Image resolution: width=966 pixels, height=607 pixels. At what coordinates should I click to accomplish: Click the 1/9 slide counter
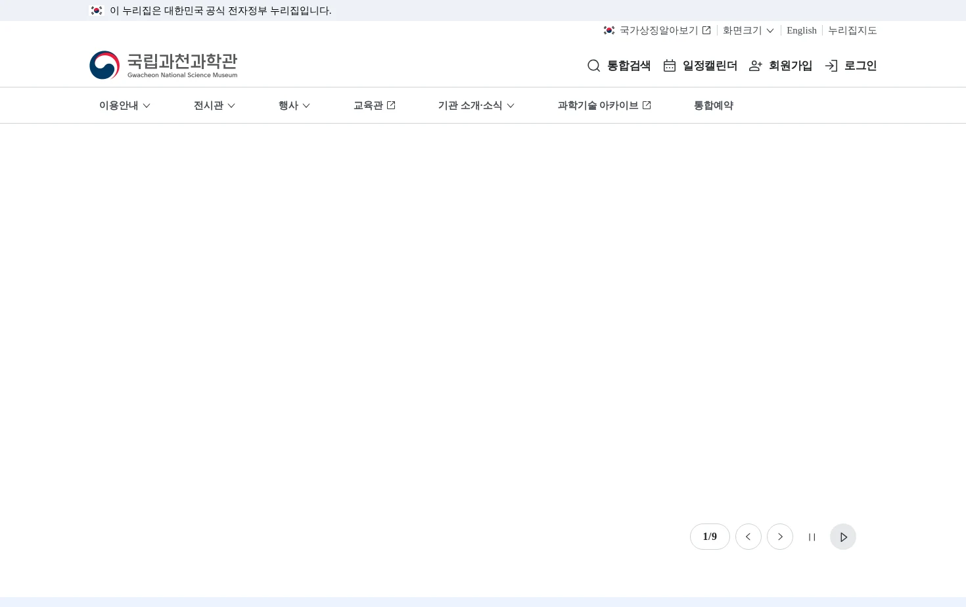[710, 537]
